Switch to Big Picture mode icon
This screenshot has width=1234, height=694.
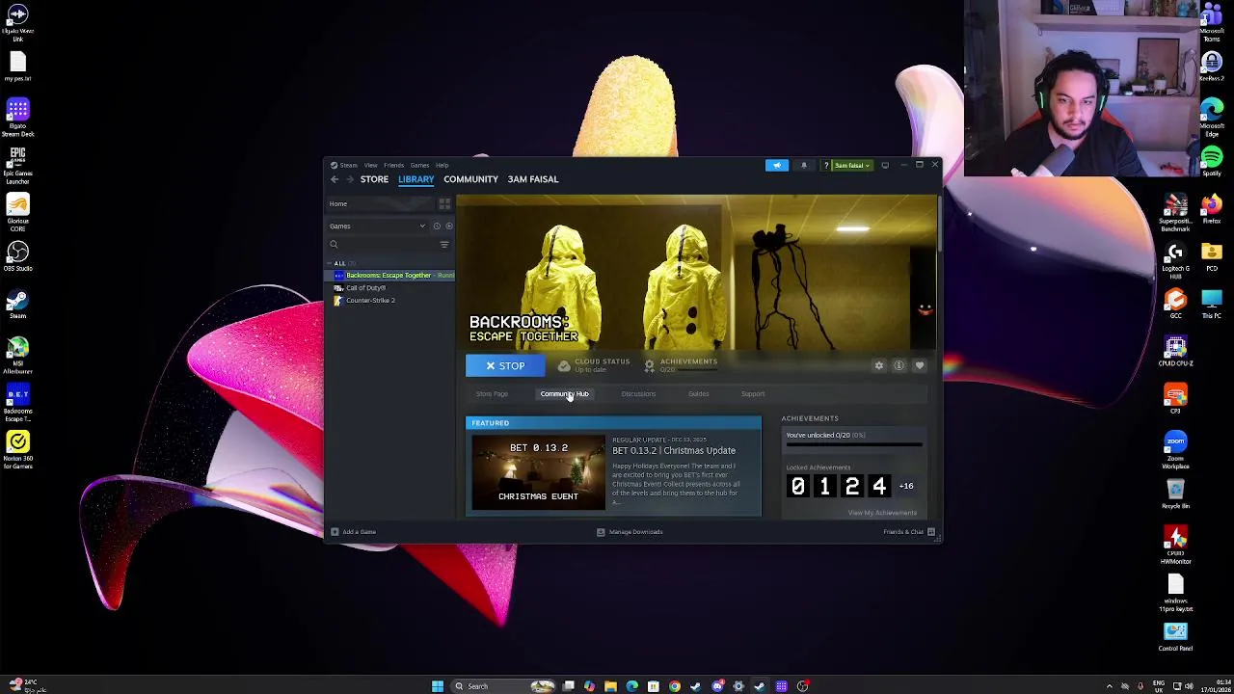(885, 165)
